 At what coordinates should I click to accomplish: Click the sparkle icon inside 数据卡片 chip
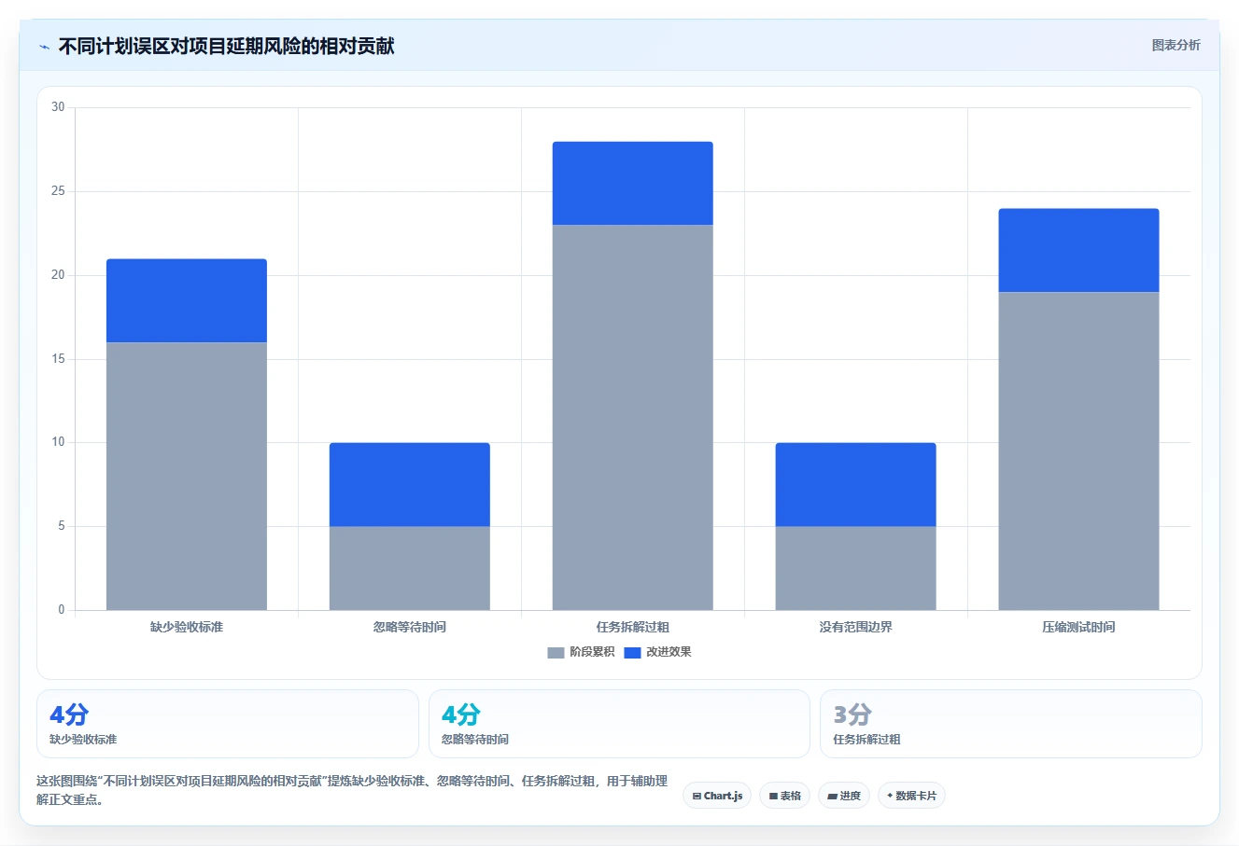click(890, 796)
